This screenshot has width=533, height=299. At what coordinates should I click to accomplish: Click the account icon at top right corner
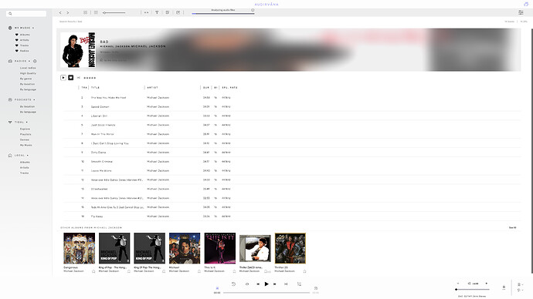526,4
